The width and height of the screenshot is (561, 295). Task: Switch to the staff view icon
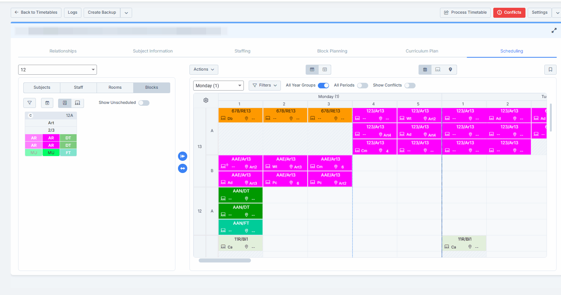(438, 69)
